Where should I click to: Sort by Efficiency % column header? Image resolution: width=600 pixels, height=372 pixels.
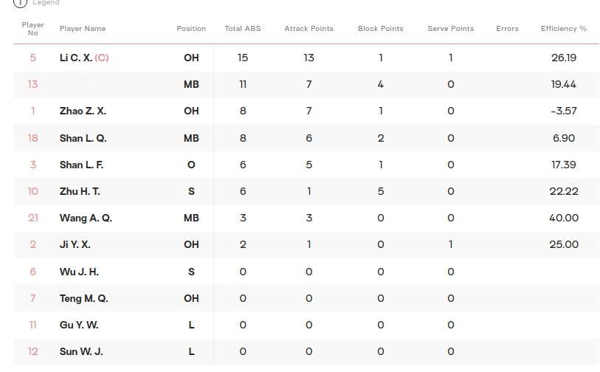(x=564, y=29)
